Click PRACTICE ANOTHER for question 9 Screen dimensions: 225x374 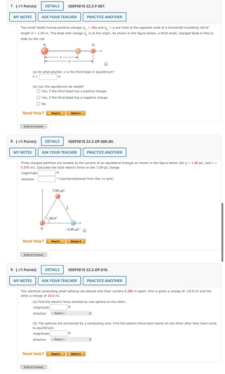(x=104, y=280)
